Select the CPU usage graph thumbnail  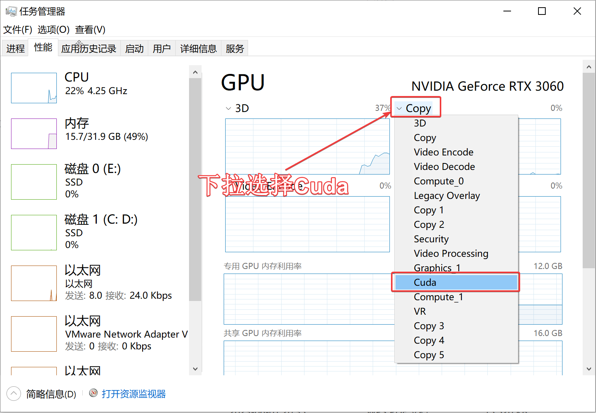pos(34,88)
